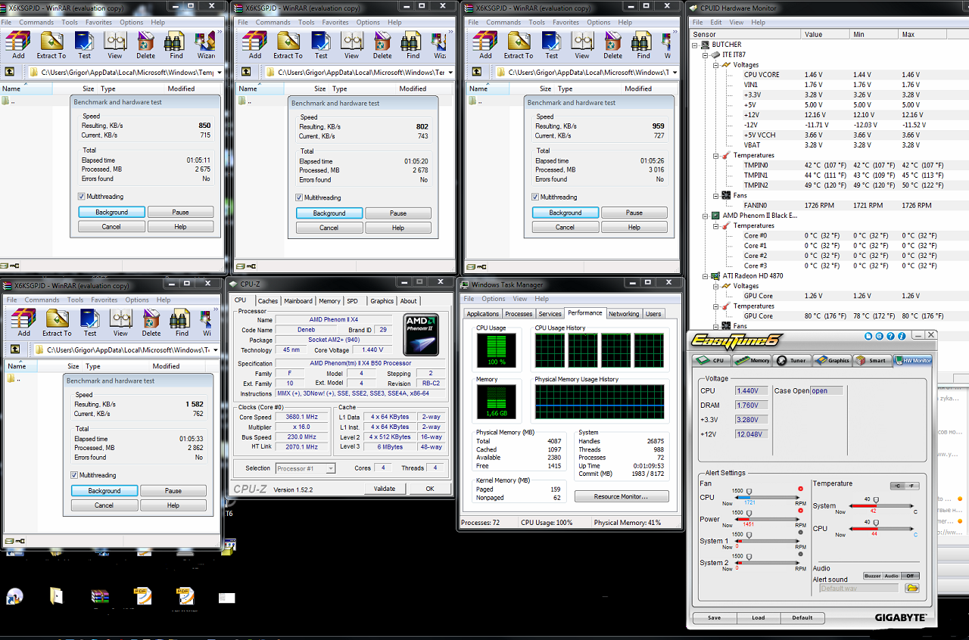Click the Load button in EasyTune6
The height and width of the screenshot is (640, 969).
click(x=759, y=617)
